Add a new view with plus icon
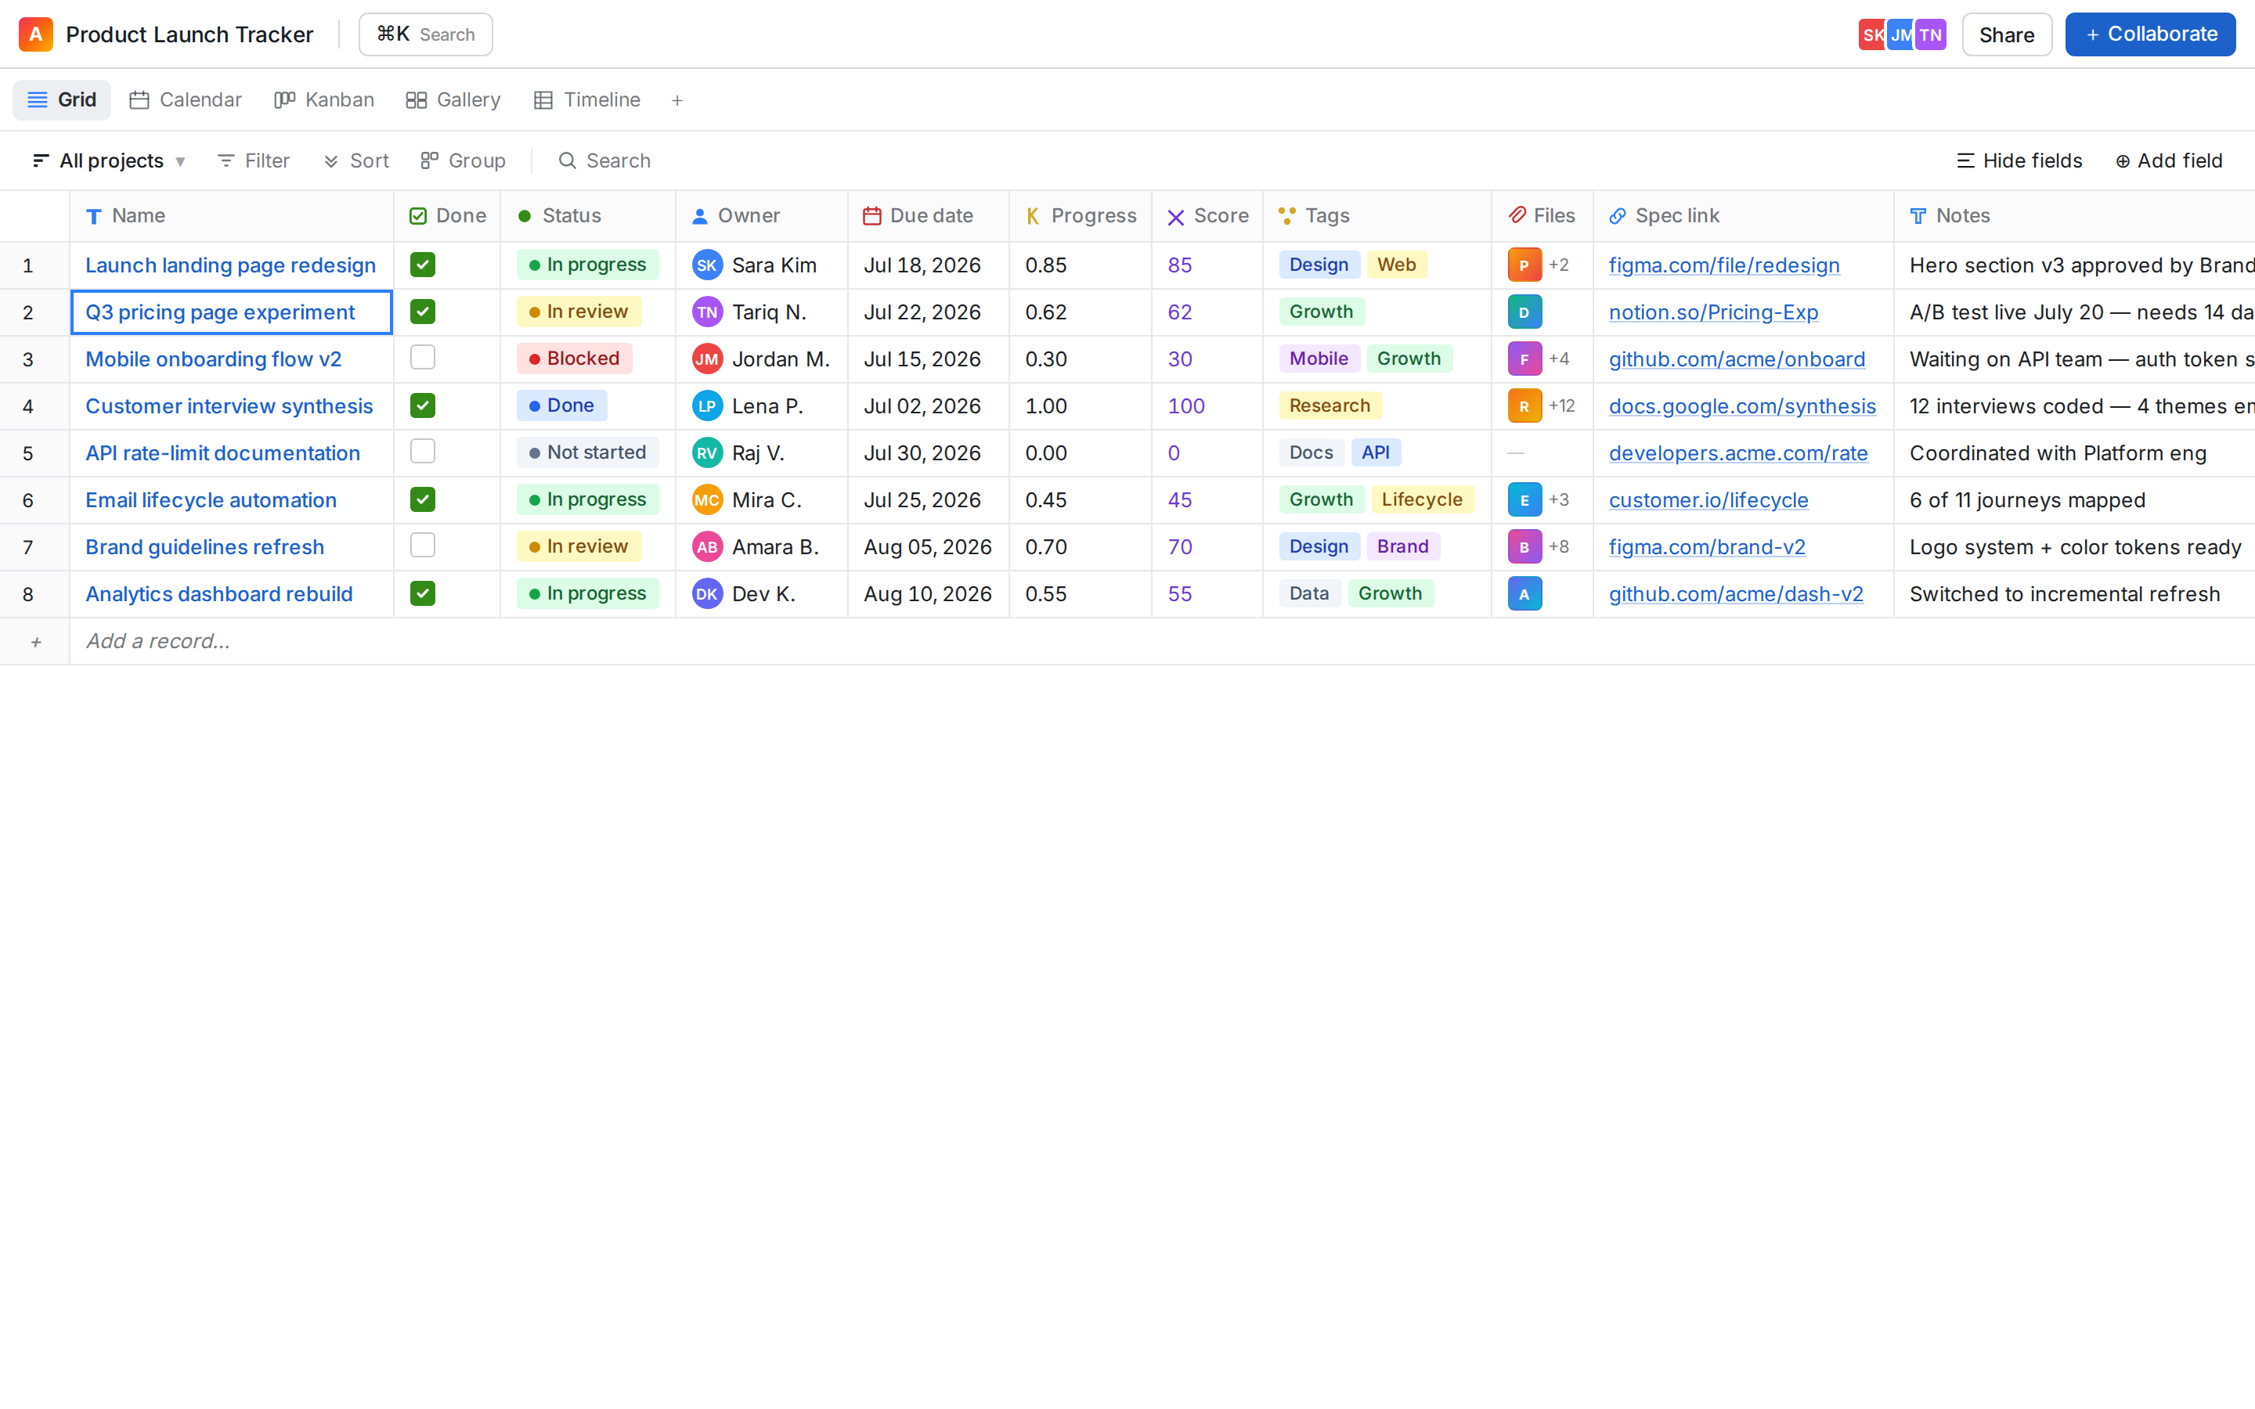The width and height of the screenshot is (2255, 1409). (x=677, y=101)
